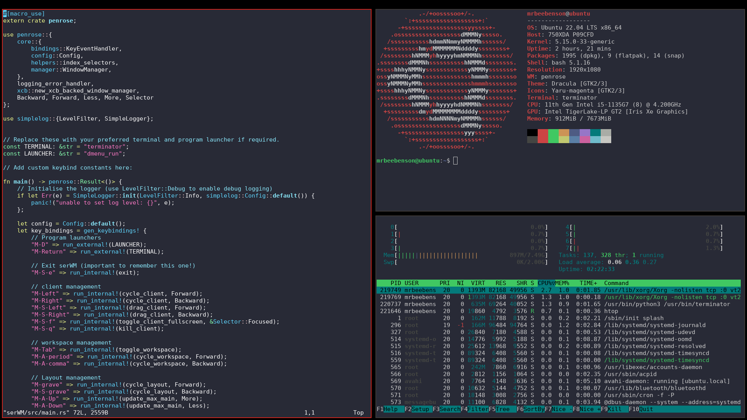Sort processes by TIME+ column
Image resolution: width=747 pixels, height=420 pixels.
click(x=588, y=283)
